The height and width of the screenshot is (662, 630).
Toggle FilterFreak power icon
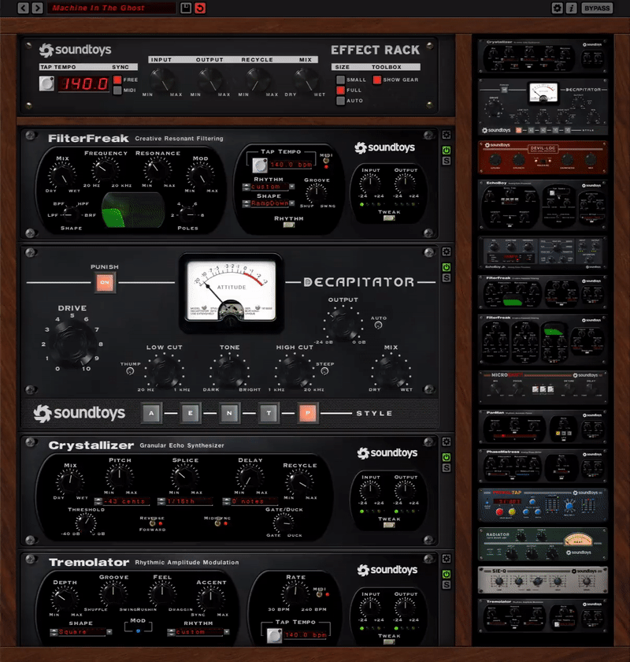[446, 151]
